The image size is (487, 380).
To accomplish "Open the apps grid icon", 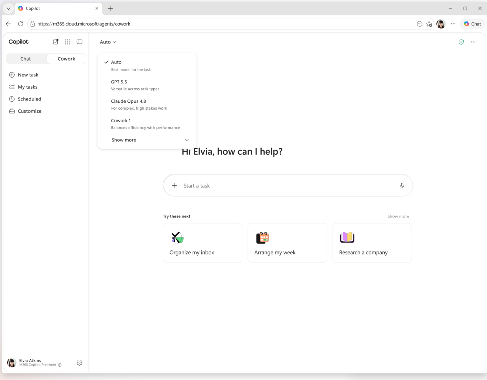I will (x=67, y=42).
